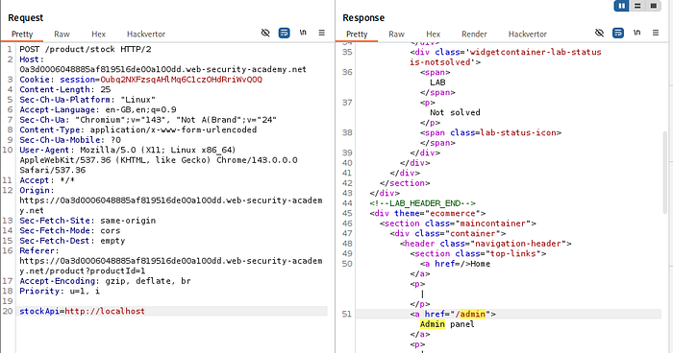The width and height of the screenshot is (673, 353).
Task: Click the a href=/>Home line
Action: (455, 264)
